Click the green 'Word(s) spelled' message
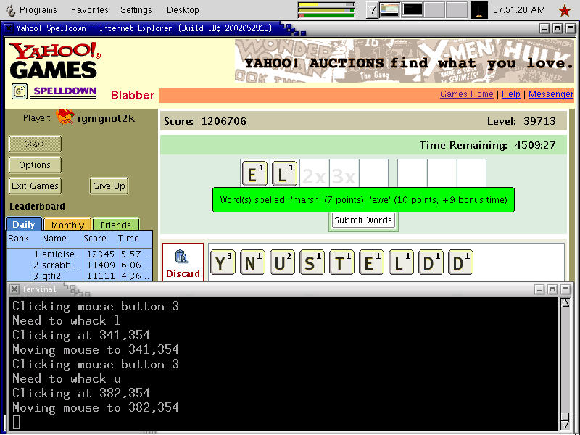580x435 pixels. tap(363, 200)
